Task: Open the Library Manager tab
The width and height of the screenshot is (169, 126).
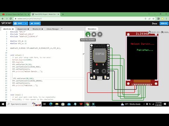Action: click(x=52, y=29)
